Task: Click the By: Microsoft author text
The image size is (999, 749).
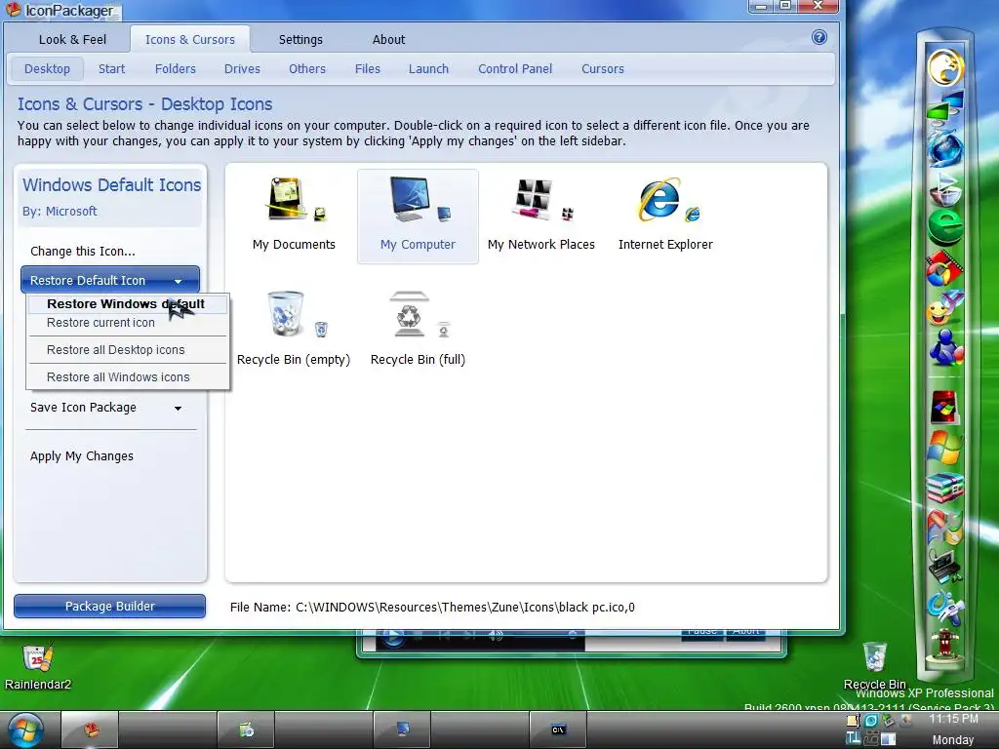Action: 60,211
